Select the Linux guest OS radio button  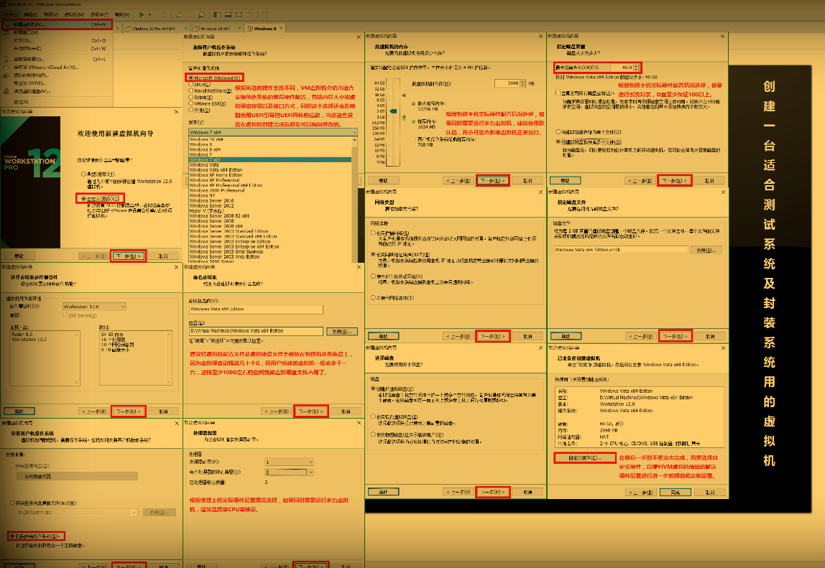click(x=190, y=84)
